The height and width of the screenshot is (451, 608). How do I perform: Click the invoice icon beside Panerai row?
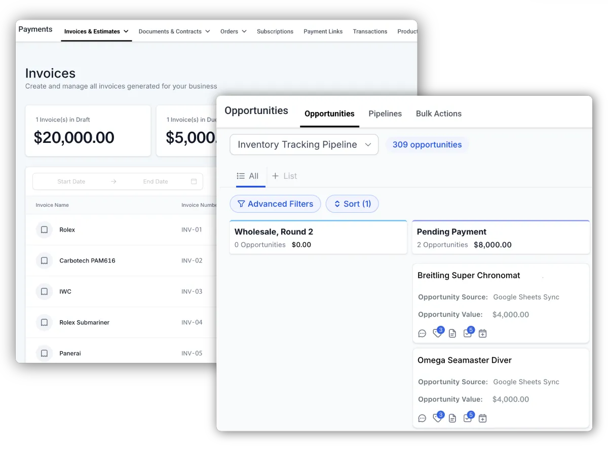[44, 353]
